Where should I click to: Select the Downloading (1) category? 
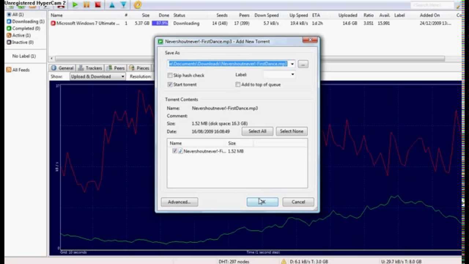(25, 21)
